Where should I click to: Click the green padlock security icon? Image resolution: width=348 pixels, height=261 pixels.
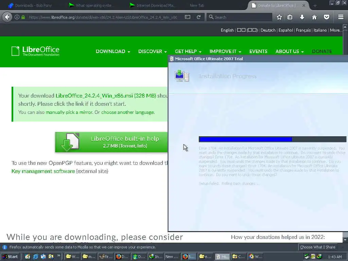[x=23, y=17]
